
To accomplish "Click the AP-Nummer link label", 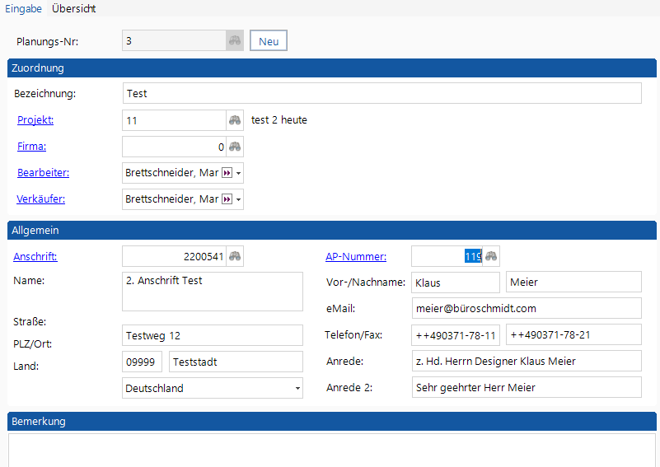I will [356, 257].
